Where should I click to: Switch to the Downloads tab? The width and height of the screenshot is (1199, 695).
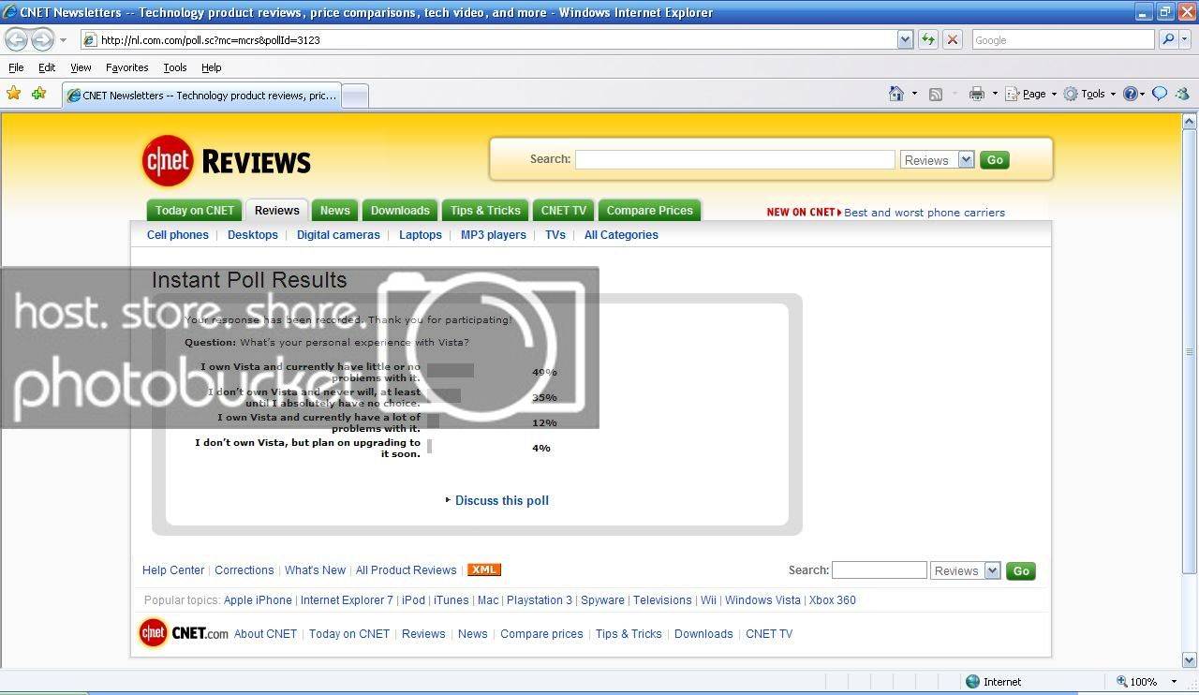coord(400,210)
